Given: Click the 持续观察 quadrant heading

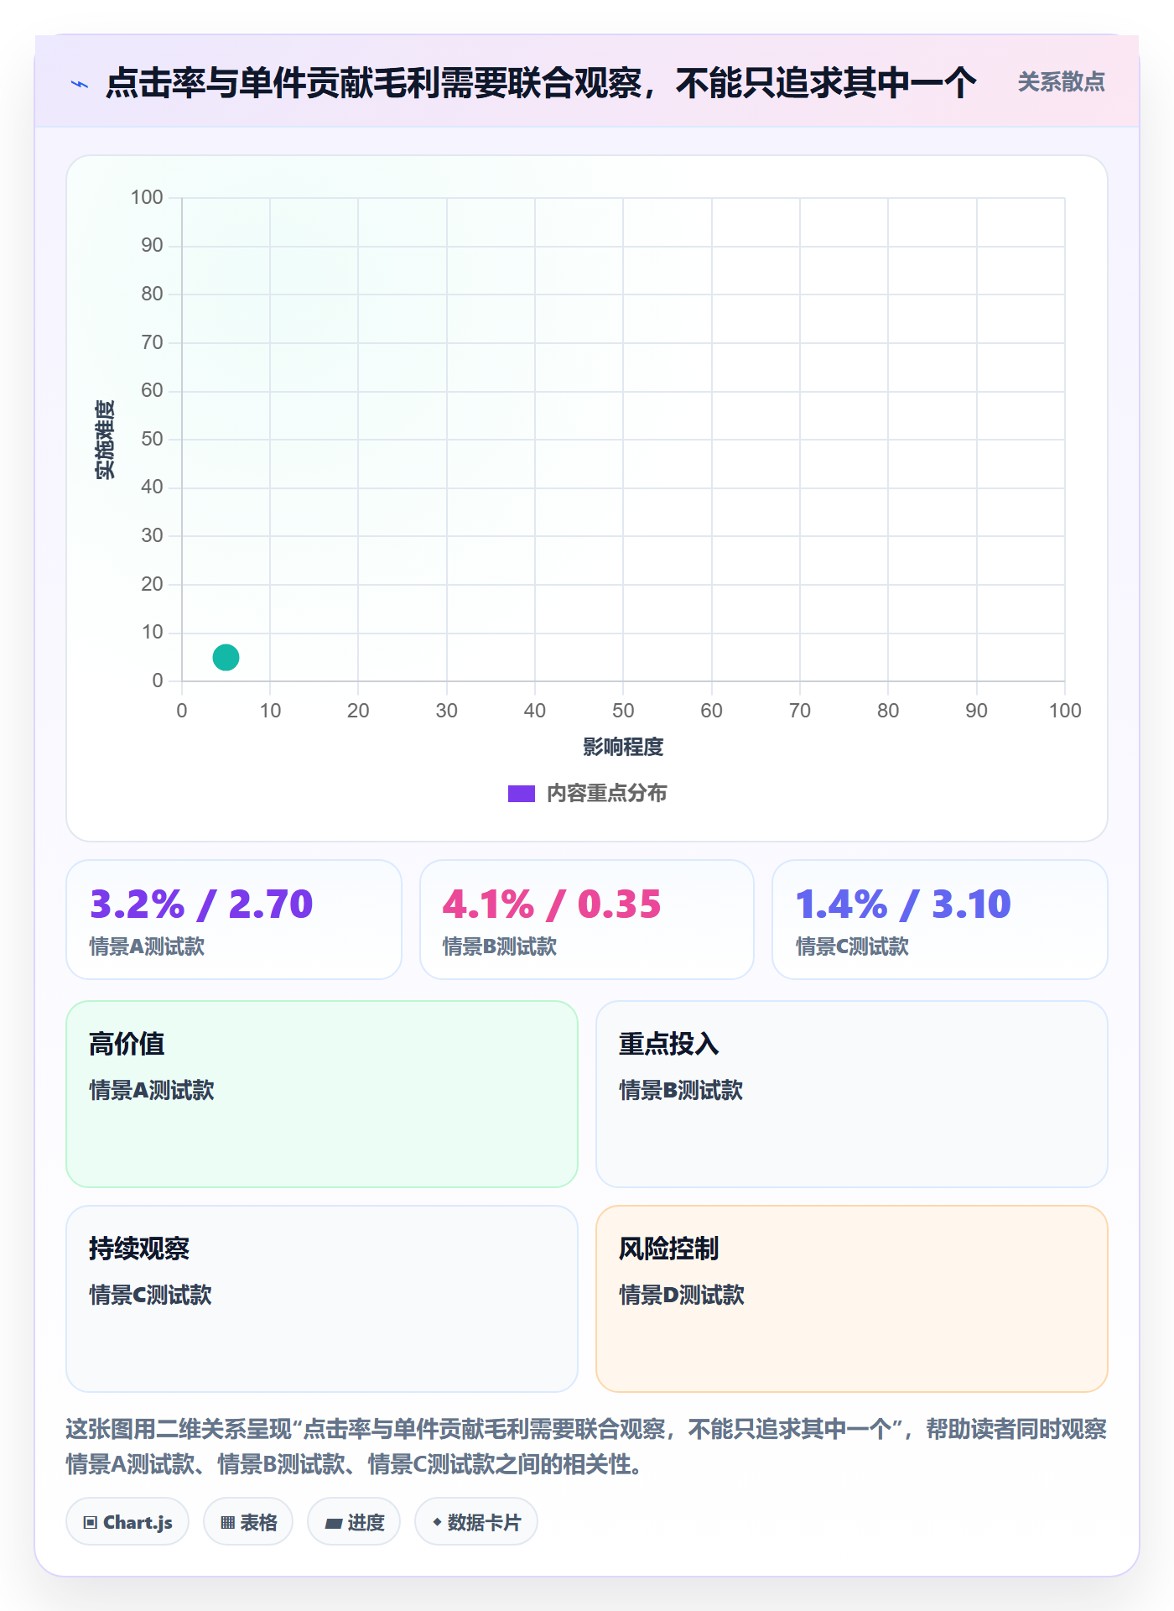Looking at the screenshot, I should [x=139, y=1249].
